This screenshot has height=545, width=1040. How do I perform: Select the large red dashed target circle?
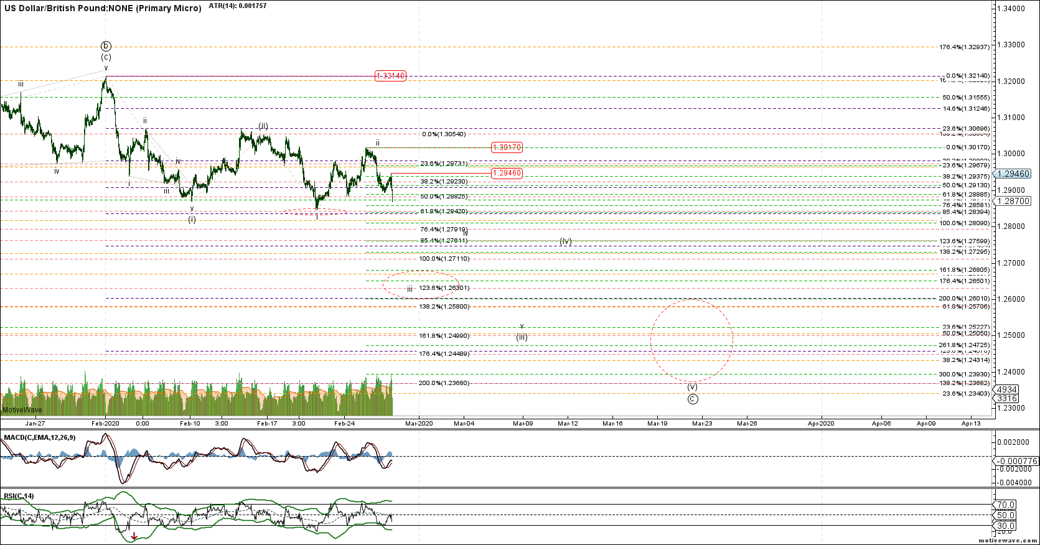(x=691, y=340)
